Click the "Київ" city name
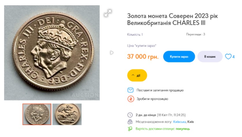The height and width of the screenshot is (137, 242). 190,122
